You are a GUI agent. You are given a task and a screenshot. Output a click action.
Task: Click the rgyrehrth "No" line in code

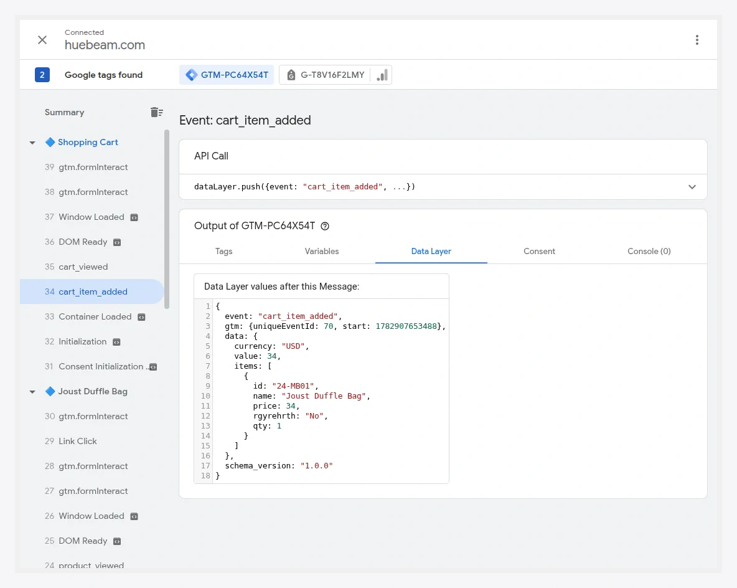coord(290,416)
